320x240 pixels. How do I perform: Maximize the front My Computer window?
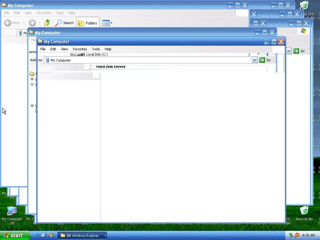pyautogui.click(x=274, y=42)
